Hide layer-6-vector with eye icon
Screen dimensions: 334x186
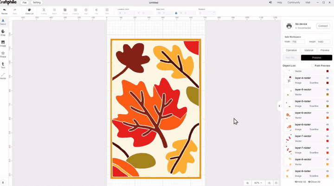click(x=328, y=113)
